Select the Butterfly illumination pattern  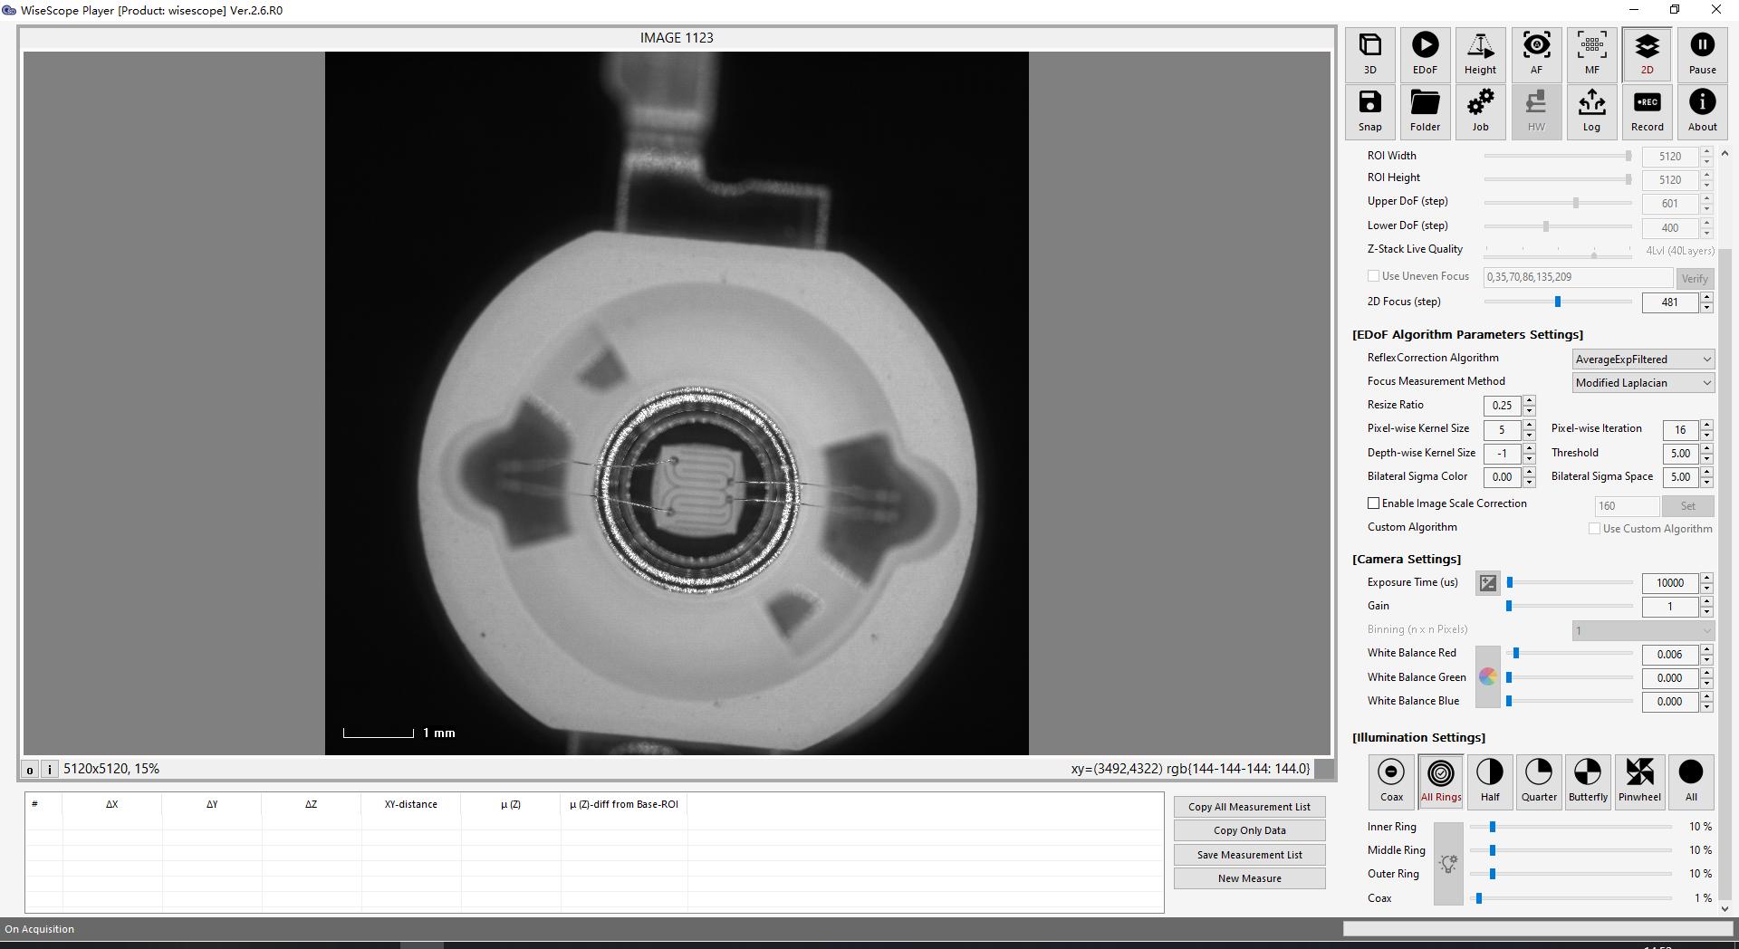coord(1588,781)
